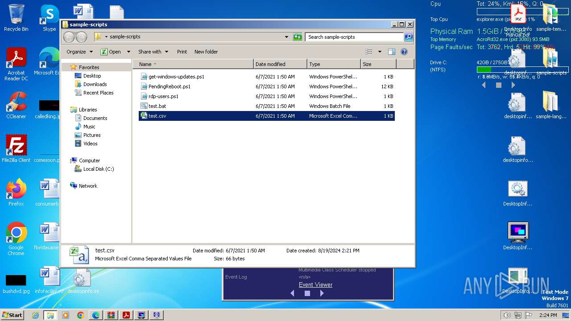This screenshot has height=321, width=571.
Task: Click the stop square in Event Log panel
Action: [x=307, y=293]
